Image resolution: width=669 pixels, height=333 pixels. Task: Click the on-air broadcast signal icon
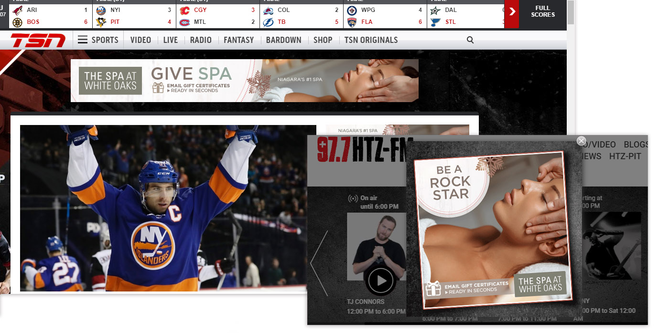353,198
